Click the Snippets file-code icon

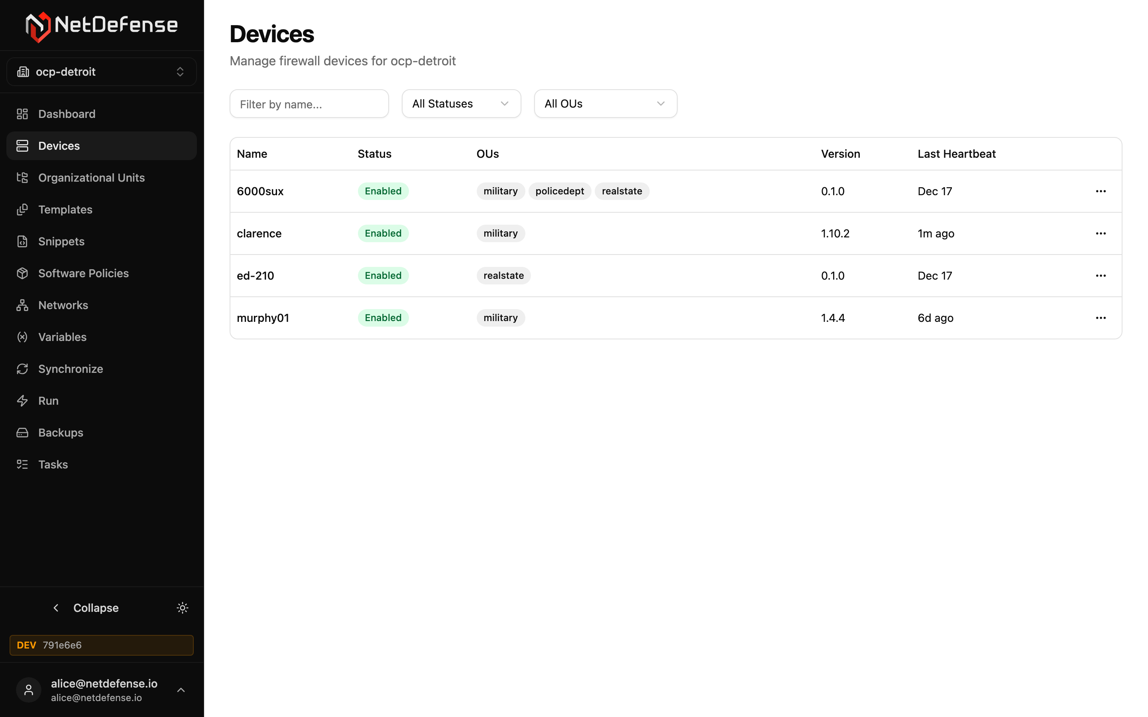[22, 241]
